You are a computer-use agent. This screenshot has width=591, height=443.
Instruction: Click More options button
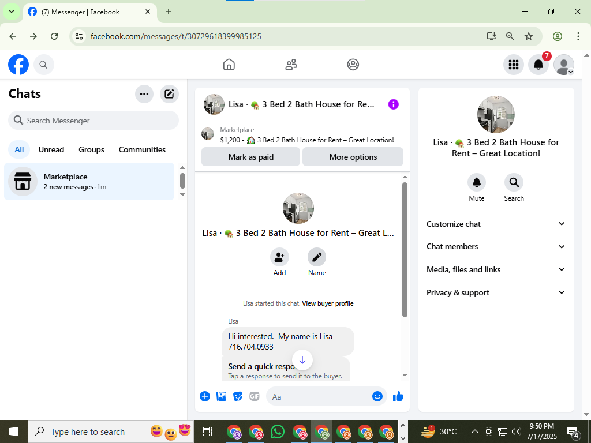[x=353, y=157]
